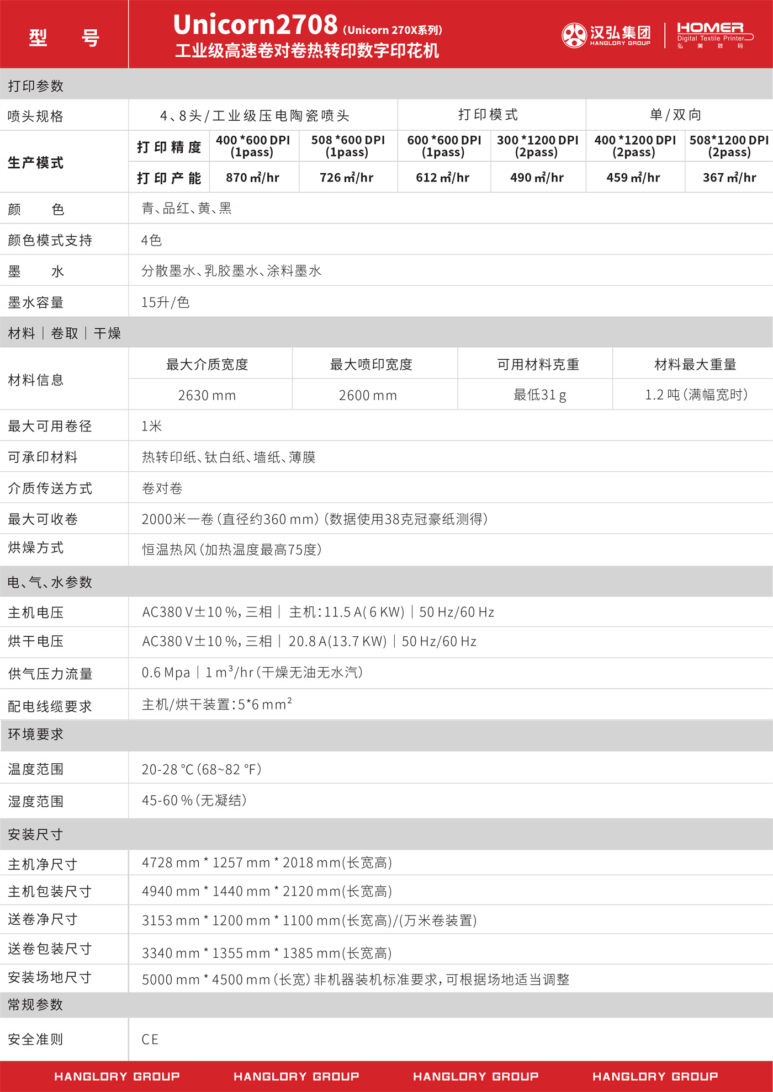Click the HOMER Digital Textile Printer logo
The height and width of the screenshot is (1092, 773).
click(714, 35)
